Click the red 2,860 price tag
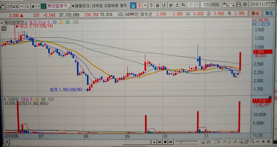This screenshot has height=147, width=277. (x=263, y=52)
